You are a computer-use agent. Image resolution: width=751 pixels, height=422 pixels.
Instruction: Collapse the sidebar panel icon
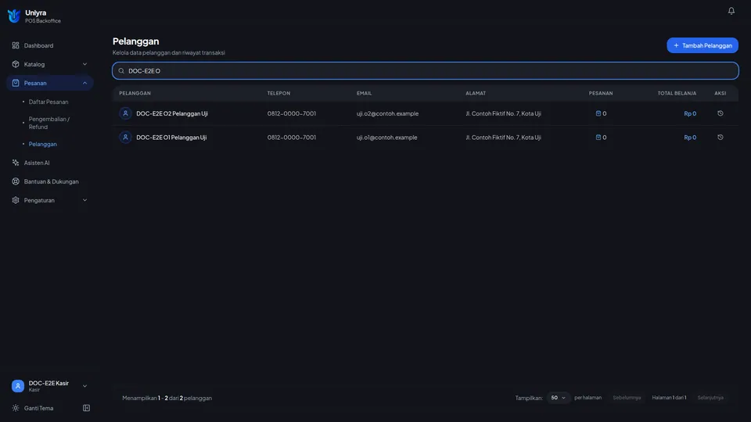[x=86, y=408]
